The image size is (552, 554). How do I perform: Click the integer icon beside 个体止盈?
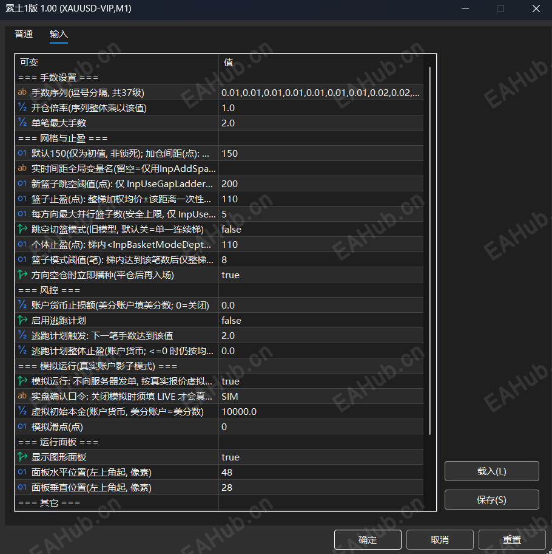[x=22, y=244]
